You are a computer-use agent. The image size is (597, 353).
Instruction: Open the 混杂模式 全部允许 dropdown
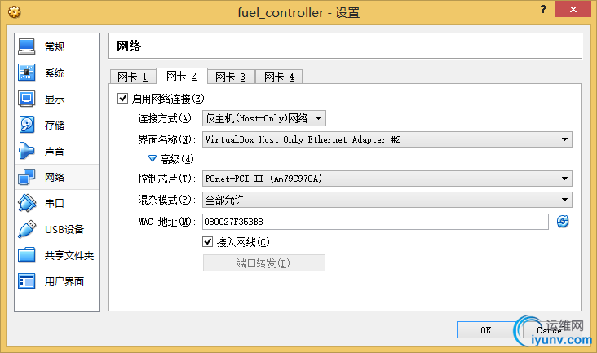[386, 200]
